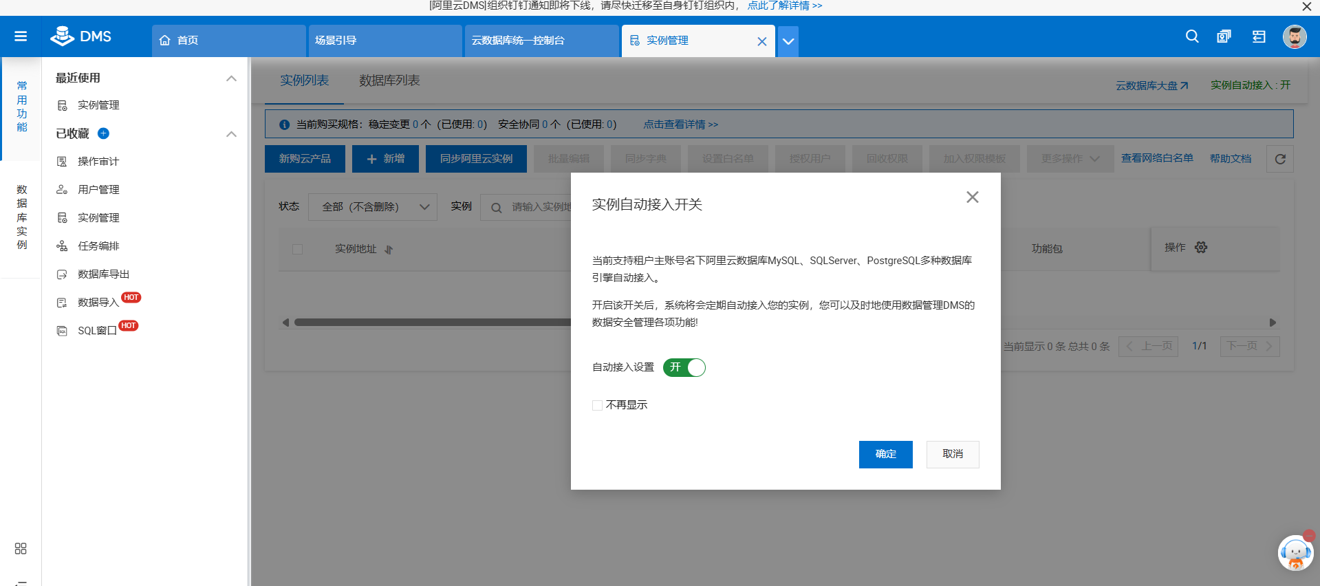The image size is (1320, 586).
Task: Click the refresh icon in toolbar
Action: point(1280,159)
